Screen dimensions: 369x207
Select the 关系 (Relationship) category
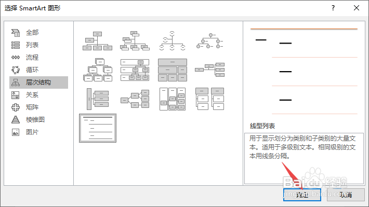(38, 95)
